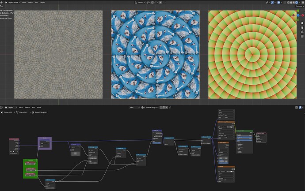Screen dimensions: 305x191
Task: Click the zoom view magnifier gizmo
Action: point(302,23)
